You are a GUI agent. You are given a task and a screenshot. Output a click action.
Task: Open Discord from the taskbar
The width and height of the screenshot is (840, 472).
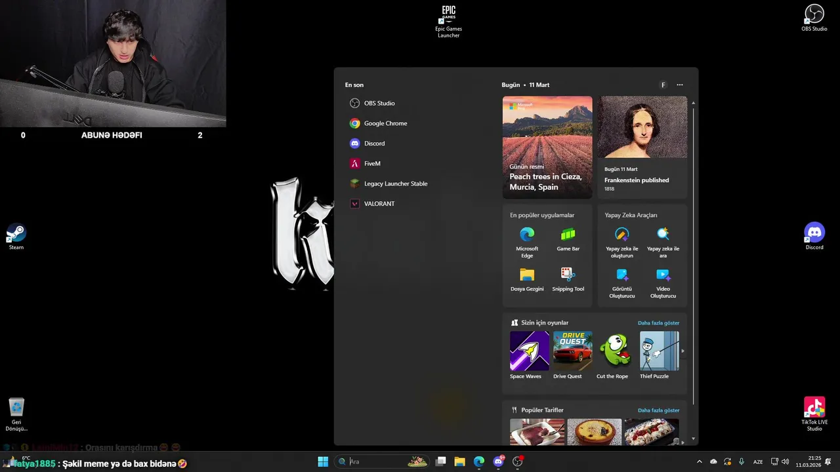499,462
